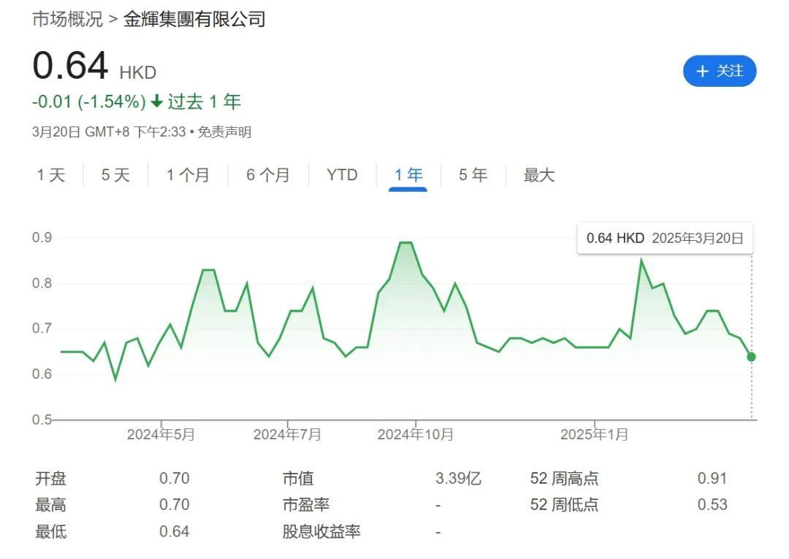Select the 5 年 range tab
This screenshot has height=559, width=789.
pyautogui.click(x=473, y=175)
